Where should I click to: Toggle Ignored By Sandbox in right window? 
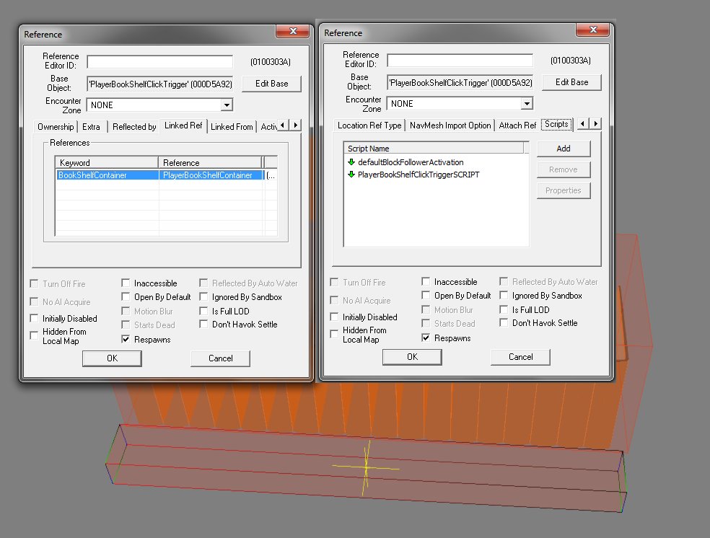(x=504, y=296)
